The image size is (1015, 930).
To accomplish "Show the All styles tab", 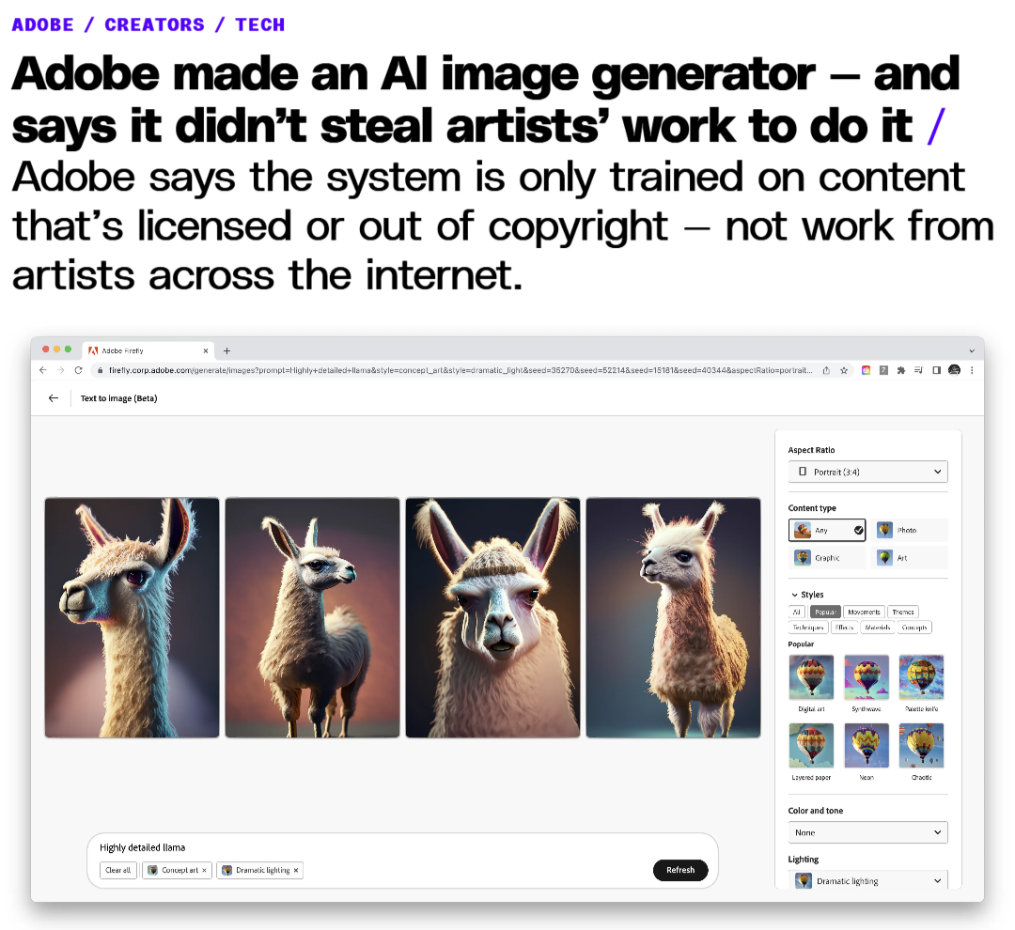I will pos(797,612).
